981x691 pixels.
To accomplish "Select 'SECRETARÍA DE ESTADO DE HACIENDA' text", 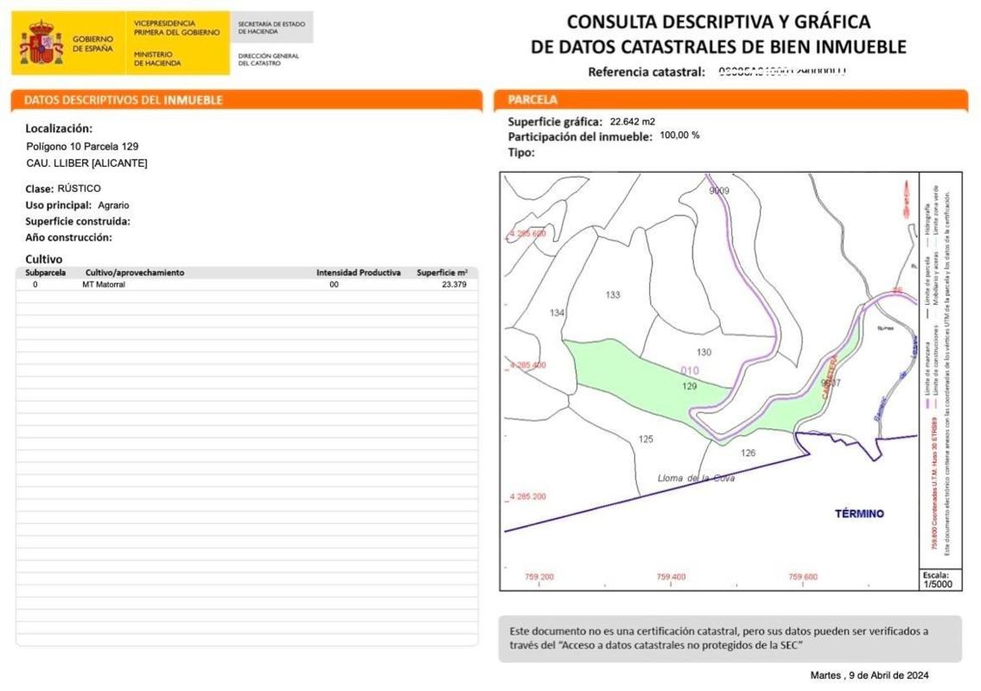I will (271, 28).
